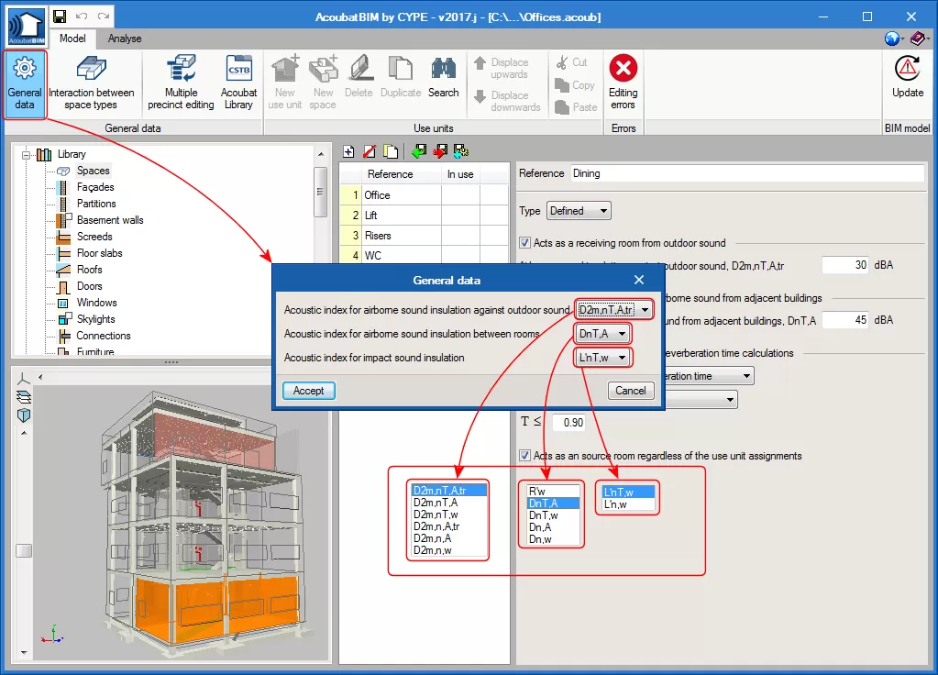Screen dimensions: 938x675
Task: Collapse the Library tree node
Action: (x=26, y=154)
